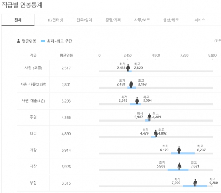The width and height of the screenshot is (221, 193).
Task: Click the 최고 value 3,594
Action: pos(147,101)
